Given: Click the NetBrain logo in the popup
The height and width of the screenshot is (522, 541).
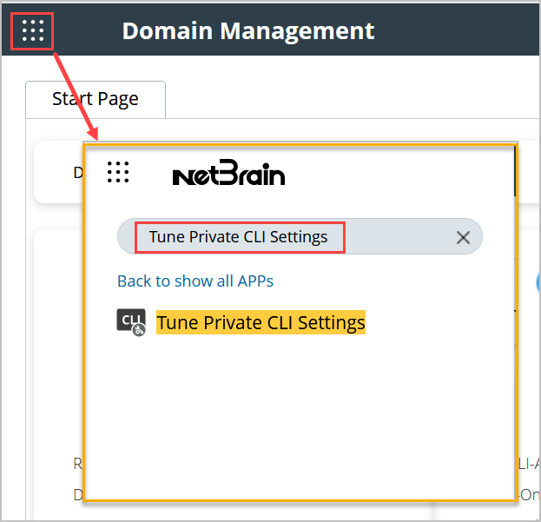Looking at the screenshot, I should coord(228,175).
